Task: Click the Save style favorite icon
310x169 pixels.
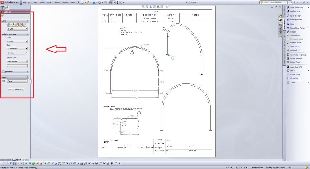Action: pos(21,25)
